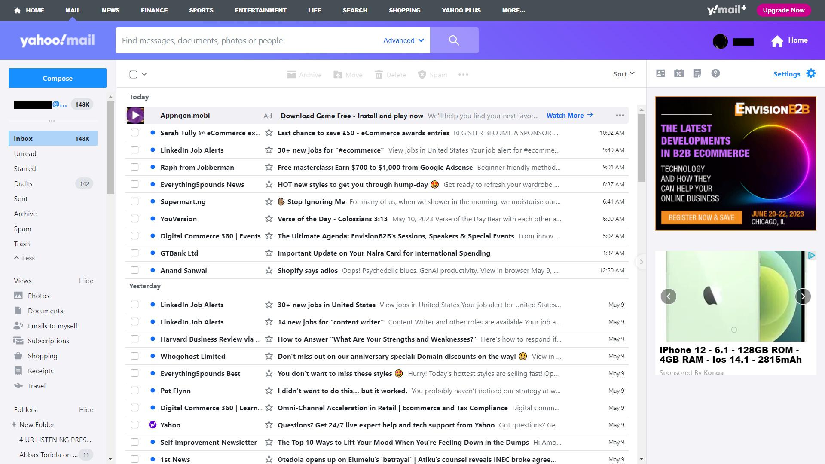Click the Upgrade Now button

pyautogui.click(x=783, y=10)
